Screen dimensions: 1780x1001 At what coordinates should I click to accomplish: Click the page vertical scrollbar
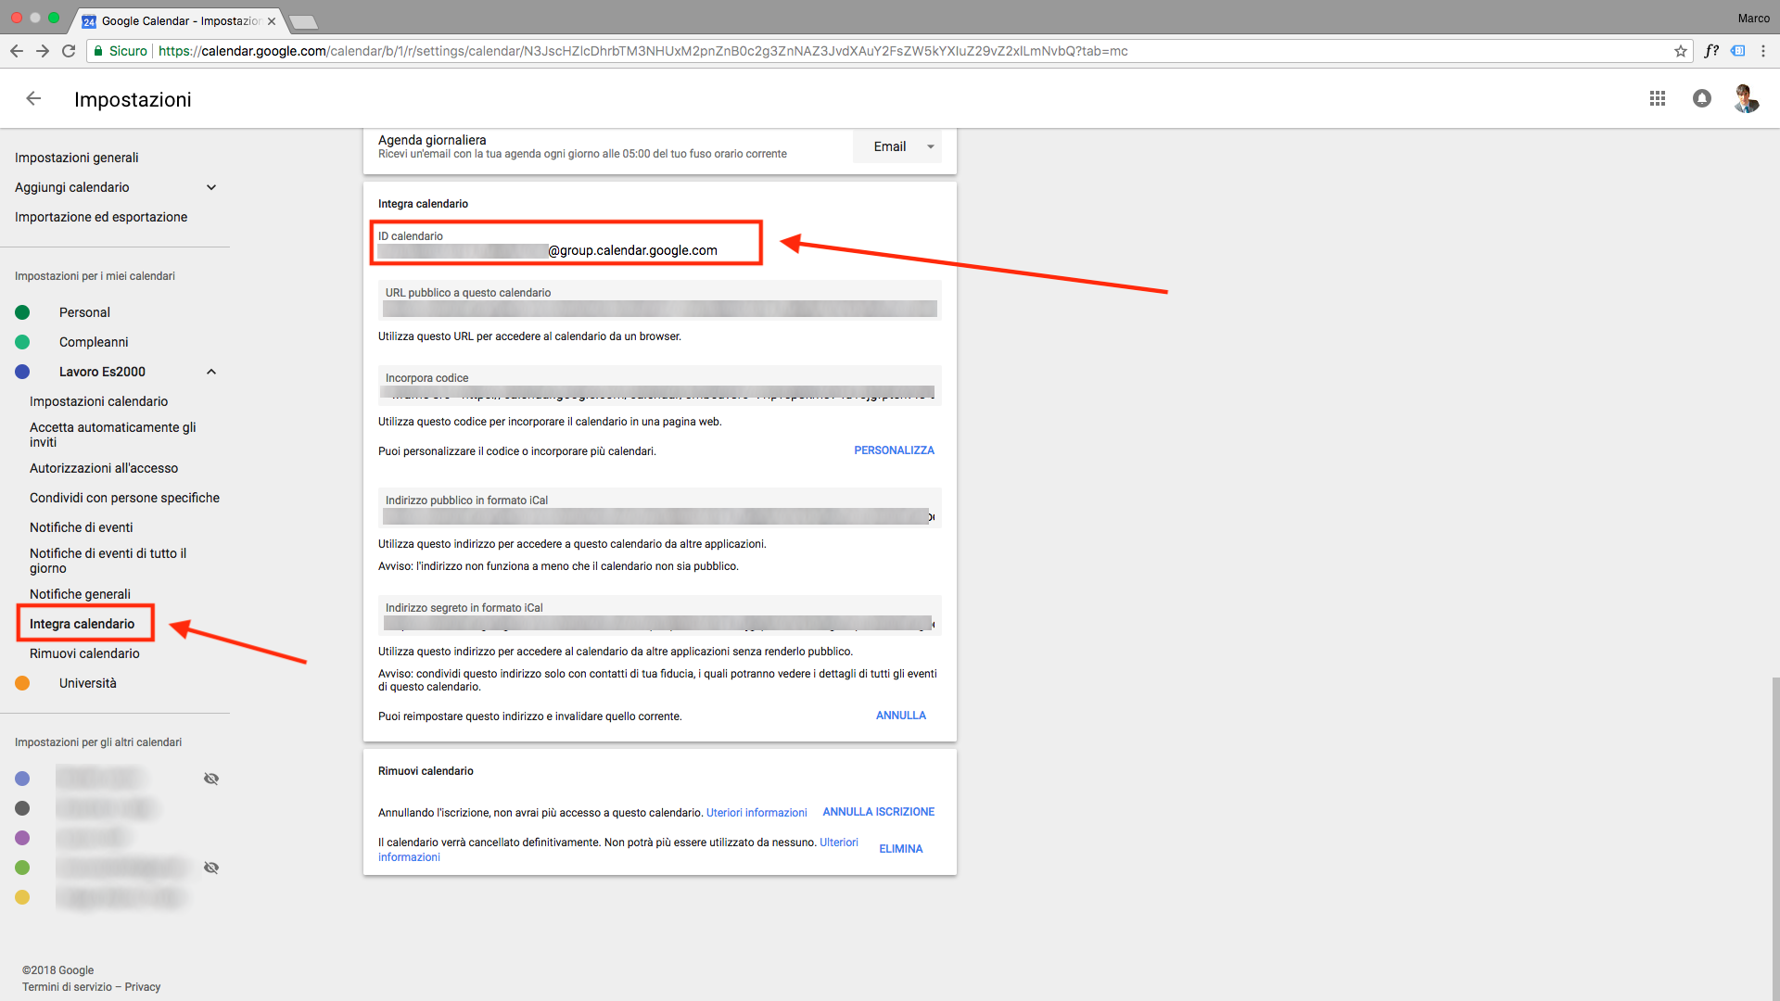pyautogui.click(x=1775, y=839)
